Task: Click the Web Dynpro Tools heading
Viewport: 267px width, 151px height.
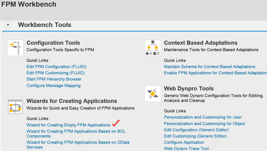Action: (x=189, y=88)
